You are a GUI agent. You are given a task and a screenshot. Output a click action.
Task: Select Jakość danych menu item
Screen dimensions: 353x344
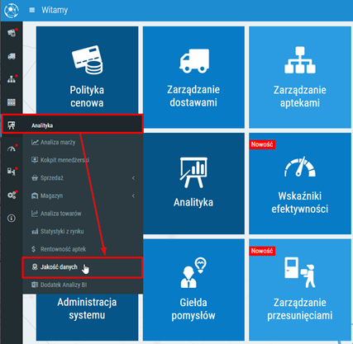[83, 267]
